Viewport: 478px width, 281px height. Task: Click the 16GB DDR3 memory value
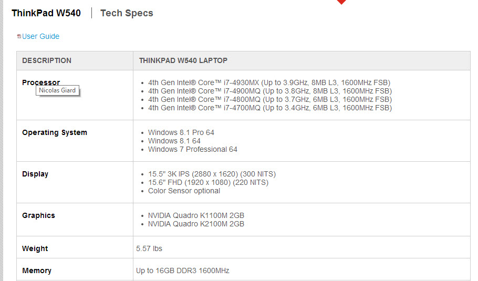(183, 270)
